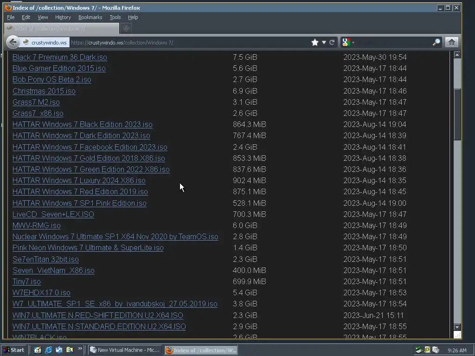The image size is (475, 356).
Task: Switch to New Virtual Machine taskbar window
Action: click(x=125, y=350)
